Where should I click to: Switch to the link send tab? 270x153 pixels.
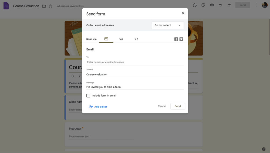[x=121, y=39]
